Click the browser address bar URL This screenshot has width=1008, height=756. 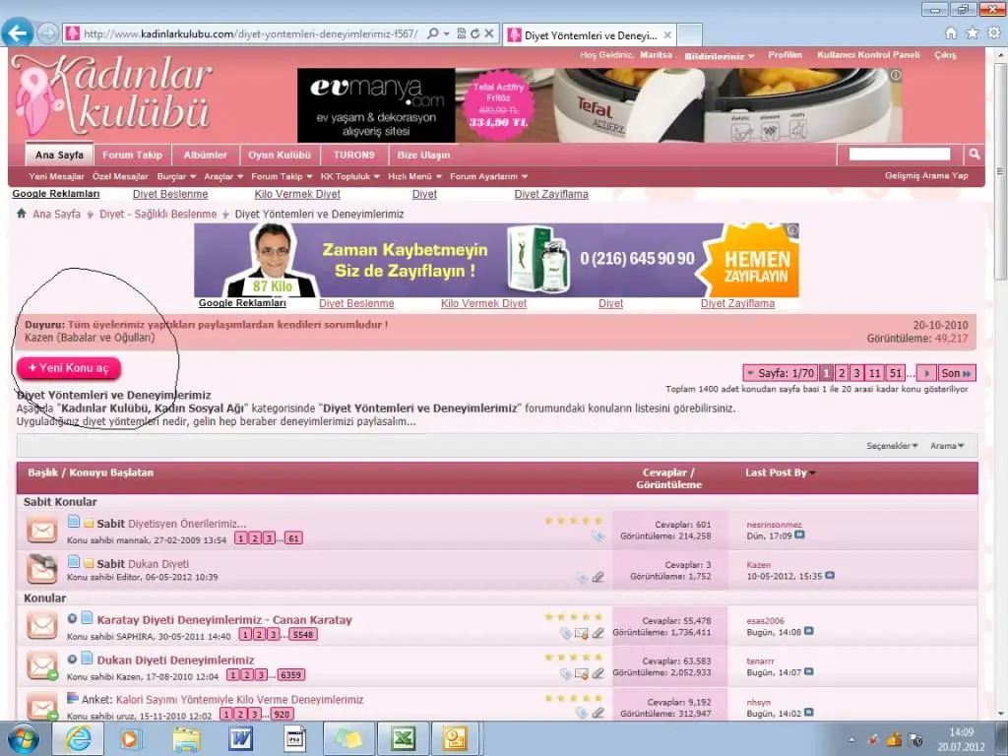pos(250,33)
